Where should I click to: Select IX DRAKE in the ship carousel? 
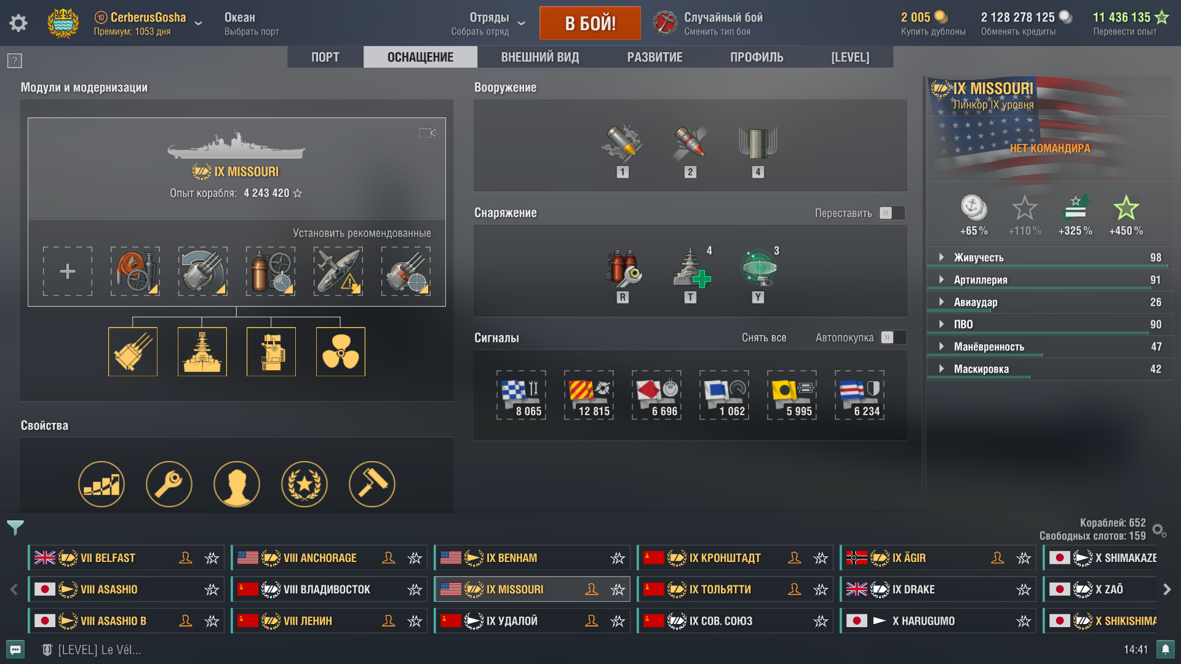tap(938, 589)
